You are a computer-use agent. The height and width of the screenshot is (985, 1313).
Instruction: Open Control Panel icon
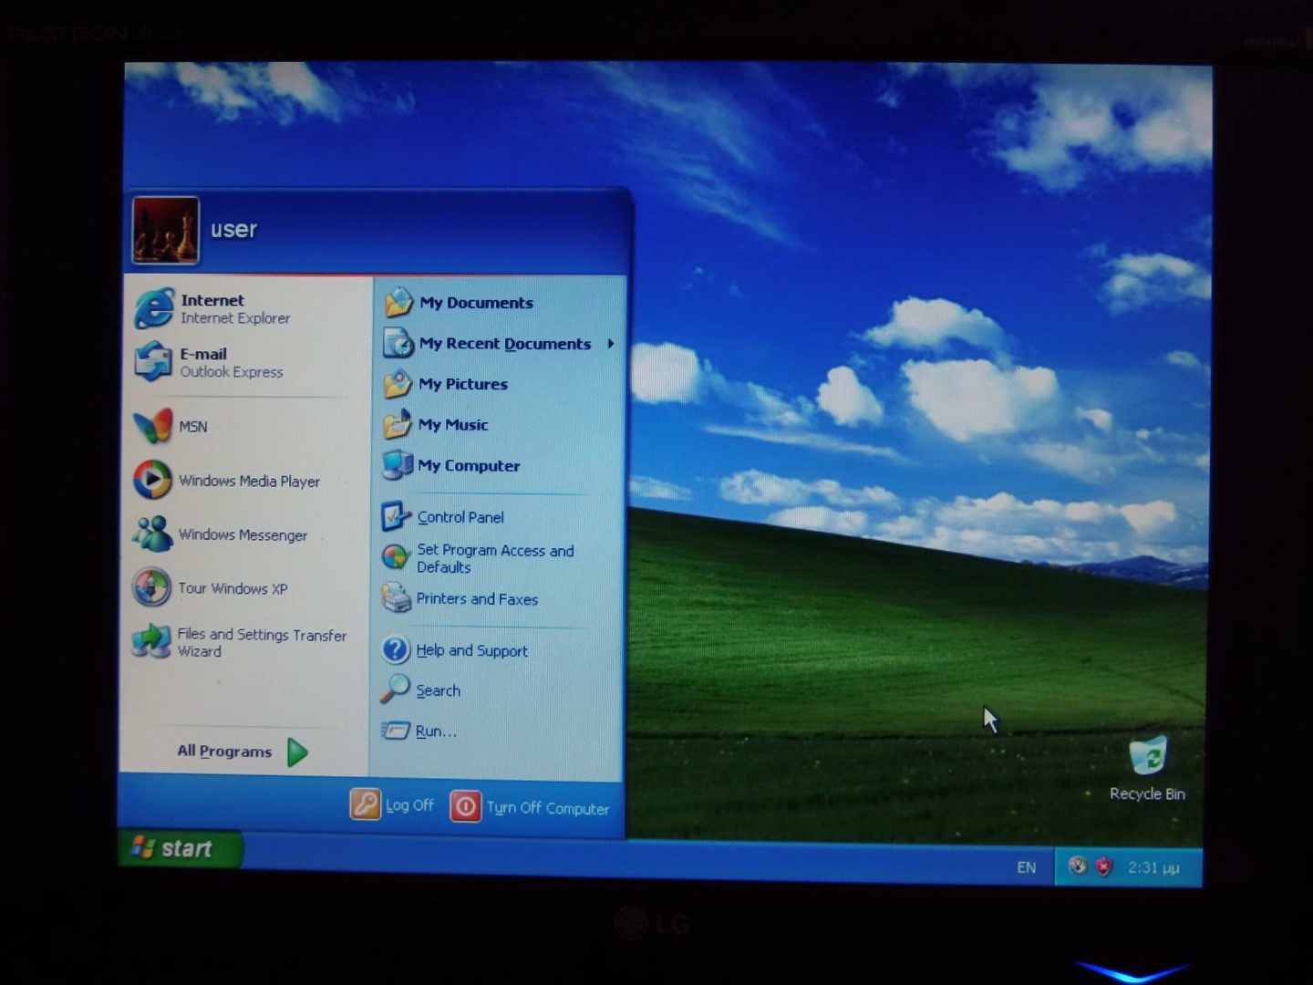(396, 516)
